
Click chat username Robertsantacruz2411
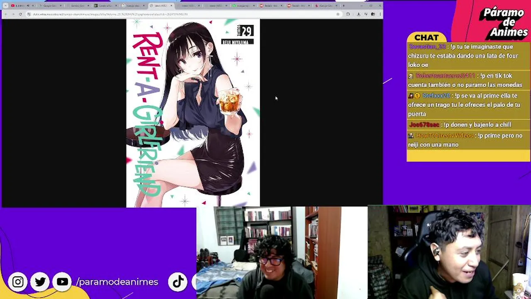pos(445,76)
